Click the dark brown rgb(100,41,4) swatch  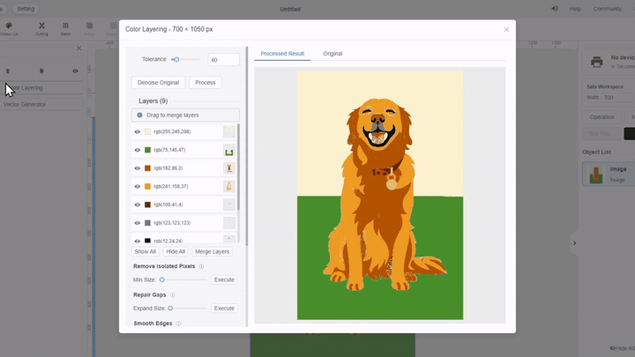click(x=147, y=205)
